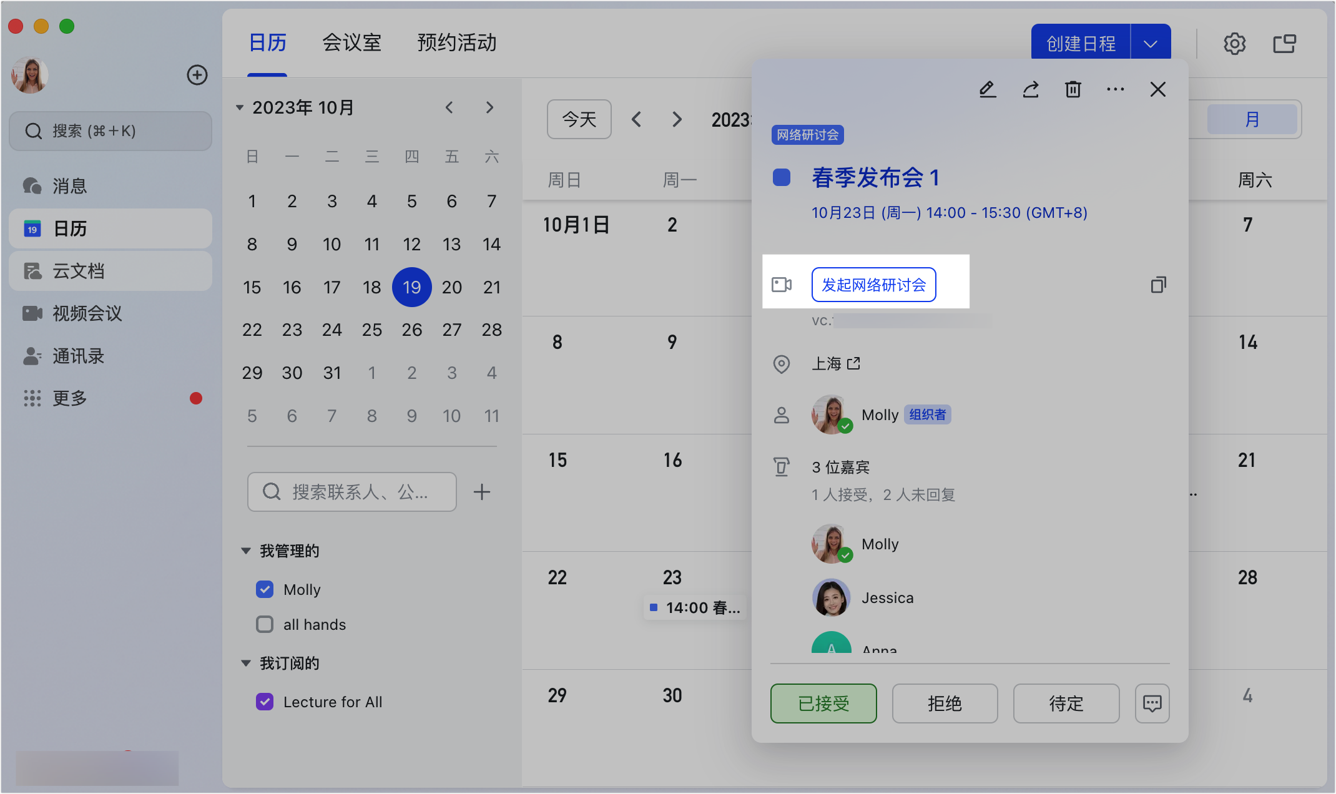Viewport: 1336px width, 794px height.
Task: Click the share event arrow icon
Action: (x=1030, y=89)
